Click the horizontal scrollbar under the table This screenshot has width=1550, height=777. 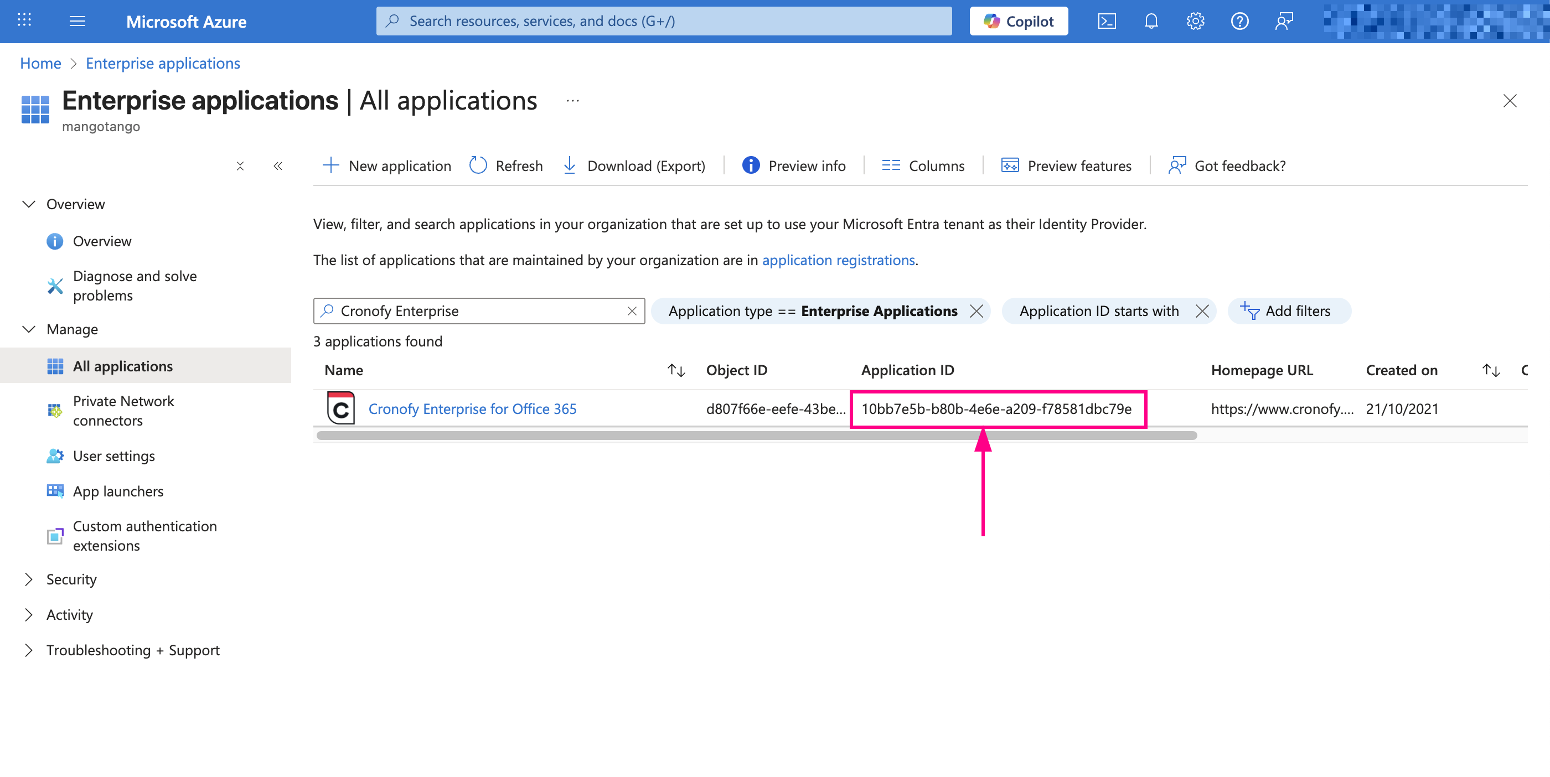[x=756, y=436]
